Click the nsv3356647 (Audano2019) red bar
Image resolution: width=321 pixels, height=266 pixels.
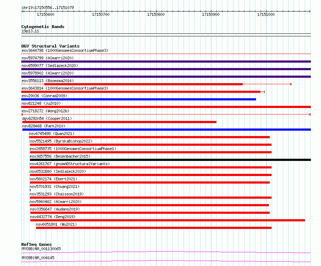point(150,213)
